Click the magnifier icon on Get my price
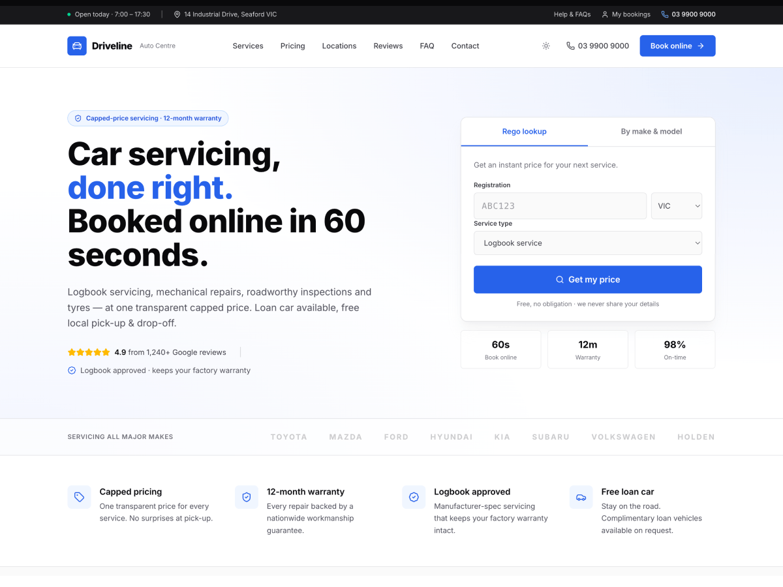The width and height of the screenshot is (783, 587). pyautogui.click(x=560, y=279)
